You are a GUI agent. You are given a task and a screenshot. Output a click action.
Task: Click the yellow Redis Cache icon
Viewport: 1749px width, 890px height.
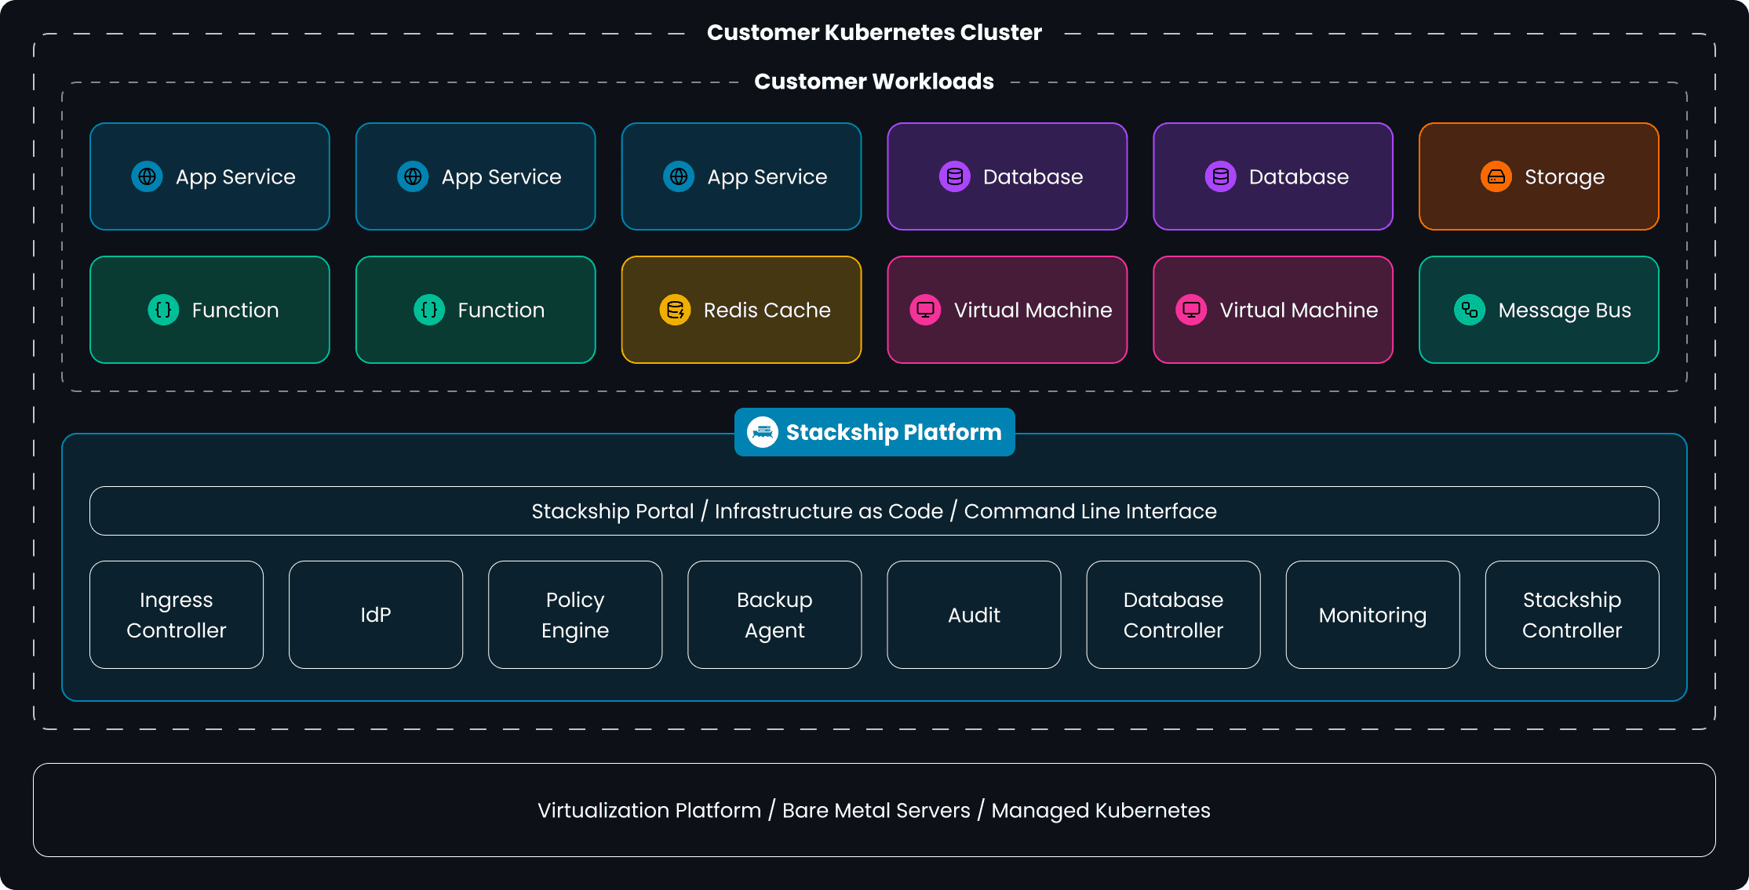(x=675, y=310)
